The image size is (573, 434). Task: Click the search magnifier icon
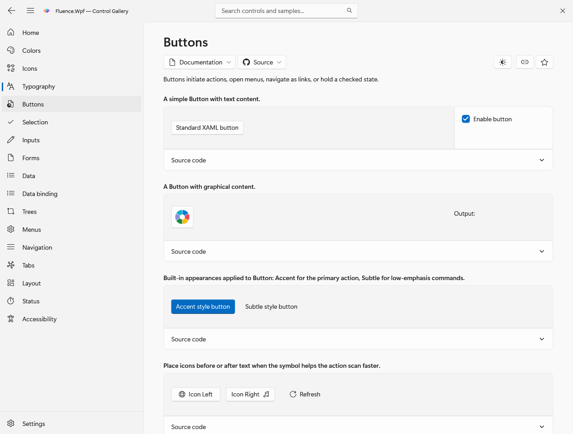[349, 10]
